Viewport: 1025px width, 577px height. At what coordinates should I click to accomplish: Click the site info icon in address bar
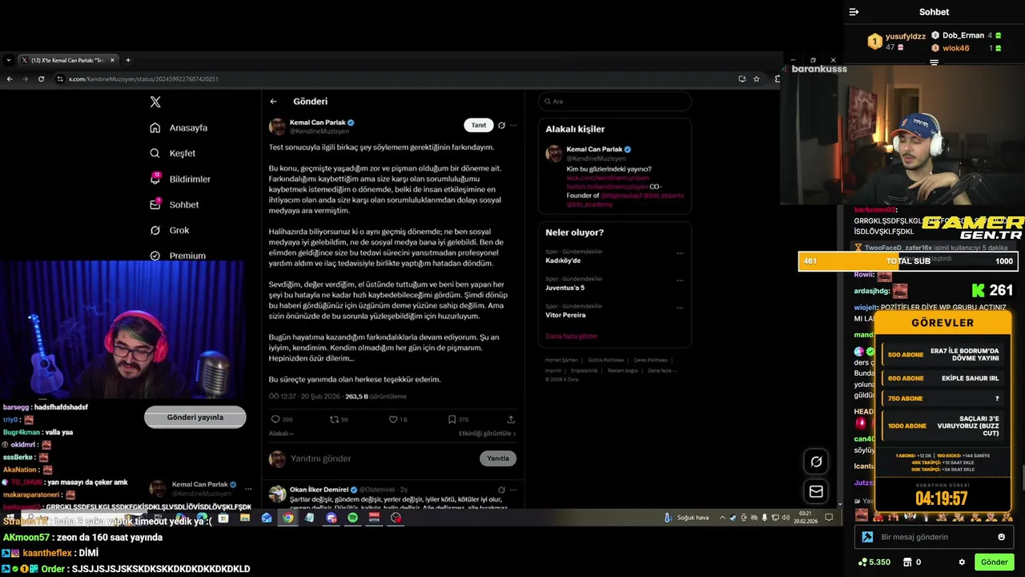coord(60,79)
